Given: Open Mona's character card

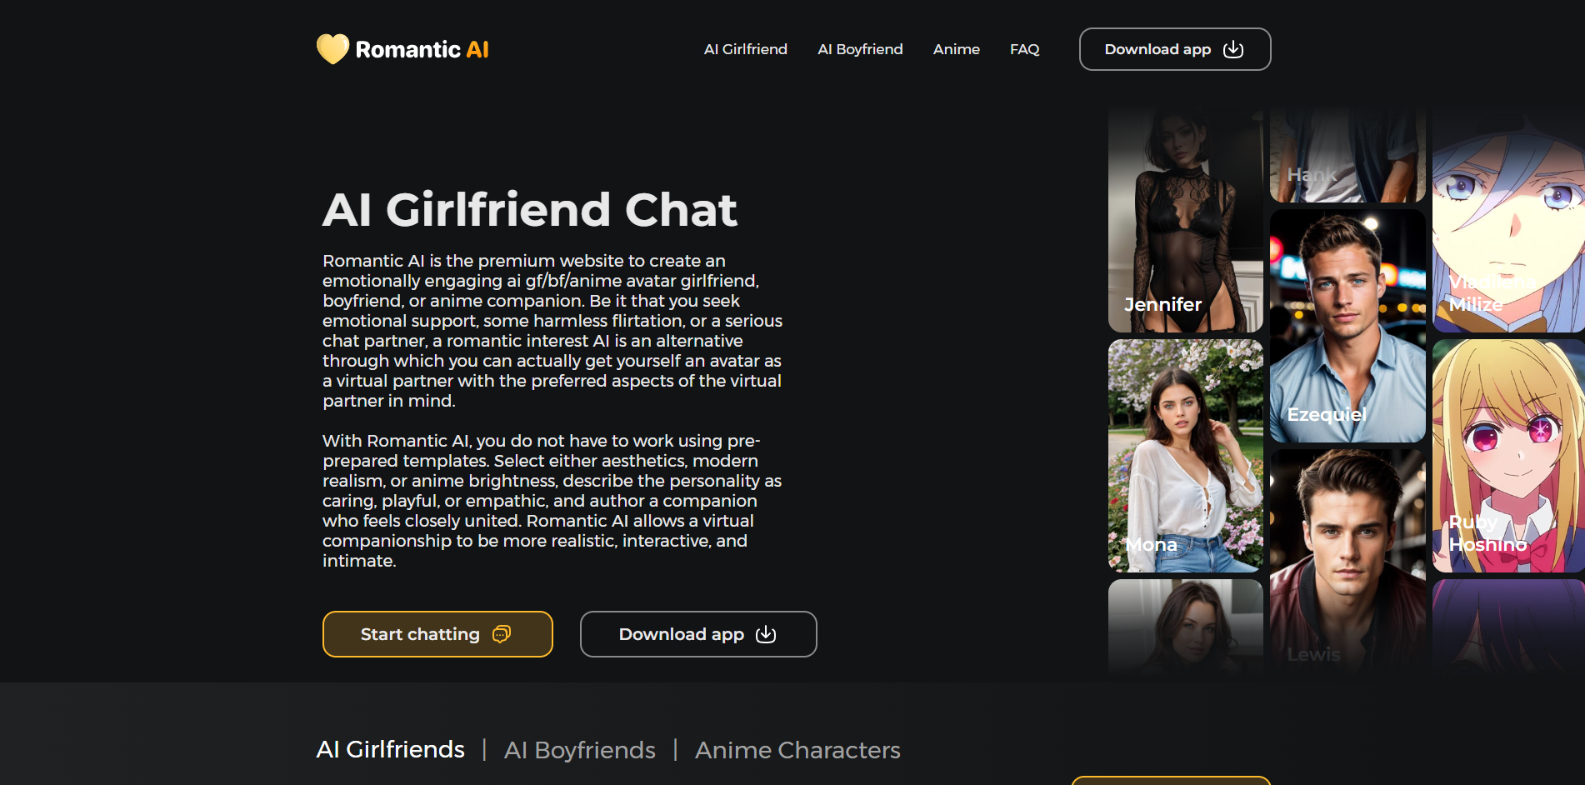Looking at the screenshot, I should click(1186, 456).
